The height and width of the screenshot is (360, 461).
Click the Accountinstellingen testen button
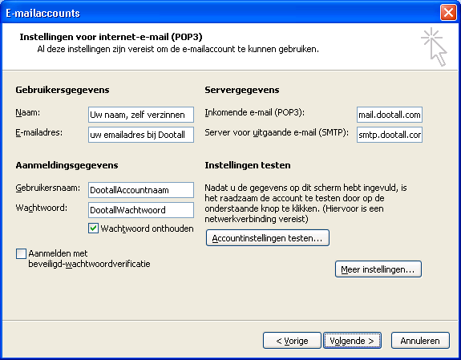(268, 238)
